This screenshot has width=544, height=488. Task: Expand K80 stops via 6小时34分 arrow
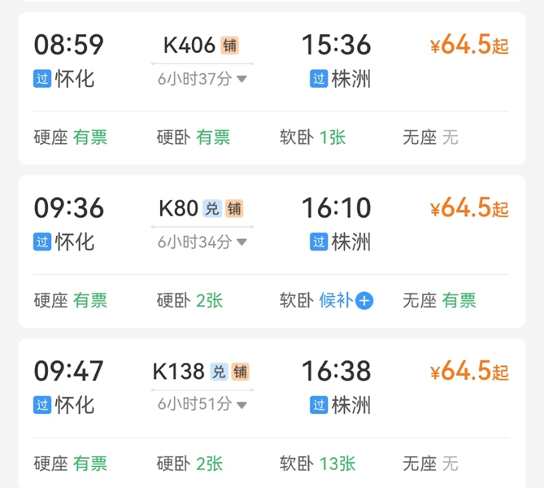click(x=242, y=242)
